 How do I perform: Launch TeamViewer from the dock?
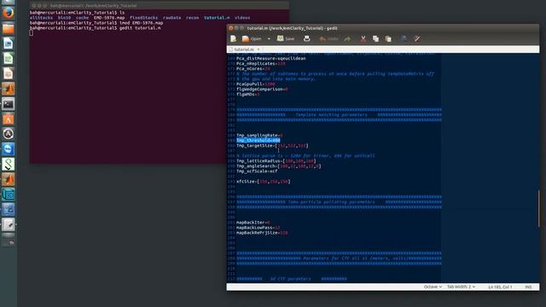(9, 149)
